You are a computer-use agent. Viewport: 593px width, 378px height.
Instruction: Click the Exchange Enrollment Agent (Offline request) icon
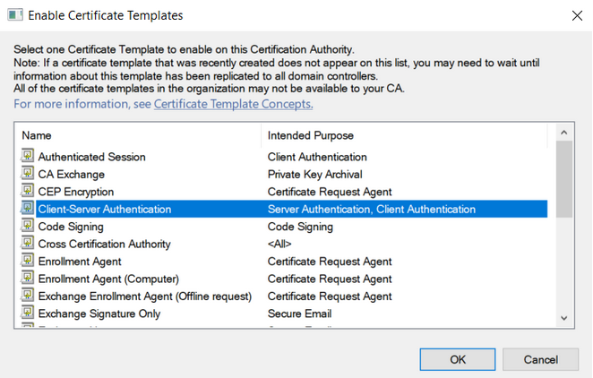(x=27, y=295)
